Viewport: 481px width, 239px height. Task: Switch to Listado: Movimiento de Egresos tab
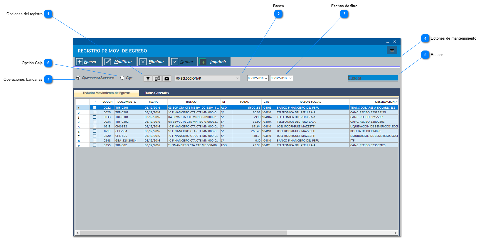pos(106,93)
